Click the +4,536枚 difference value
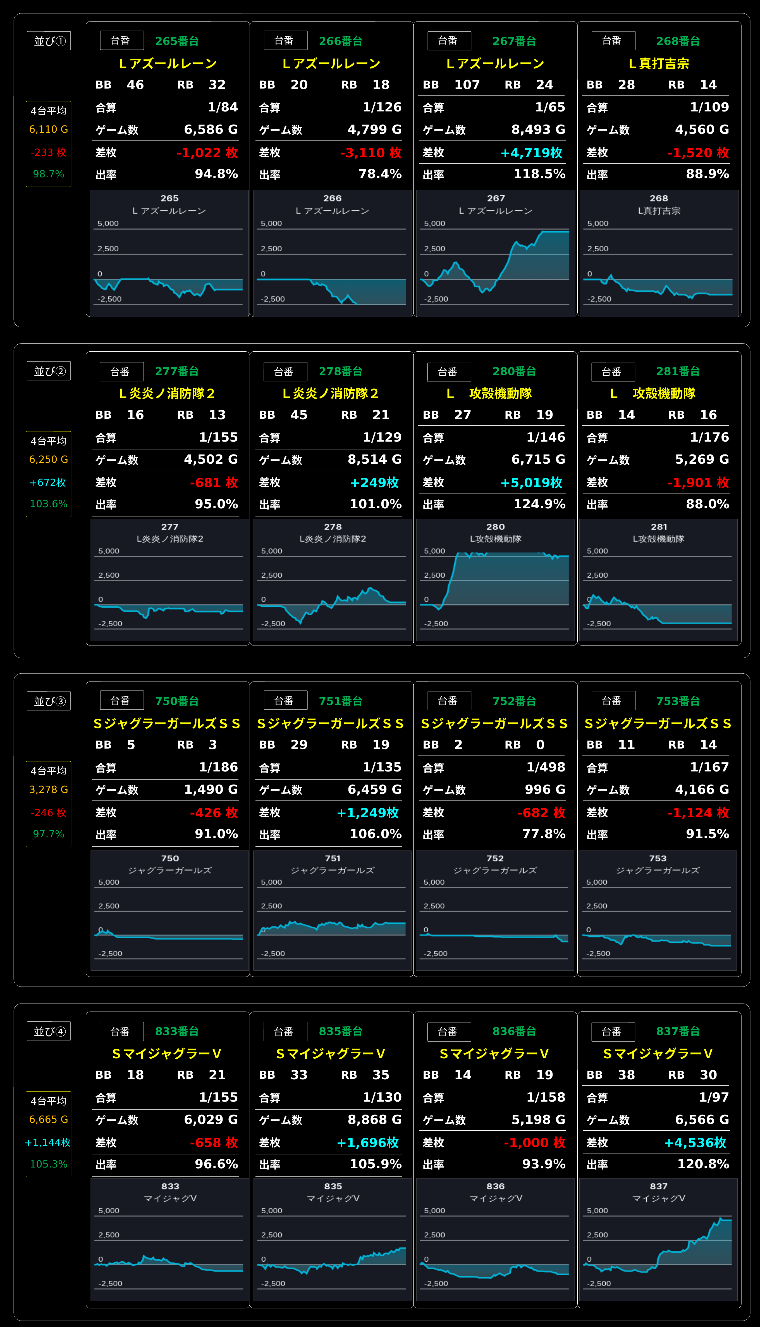The height and width of the screenshot is (1327, 760). pos(695,1142)
